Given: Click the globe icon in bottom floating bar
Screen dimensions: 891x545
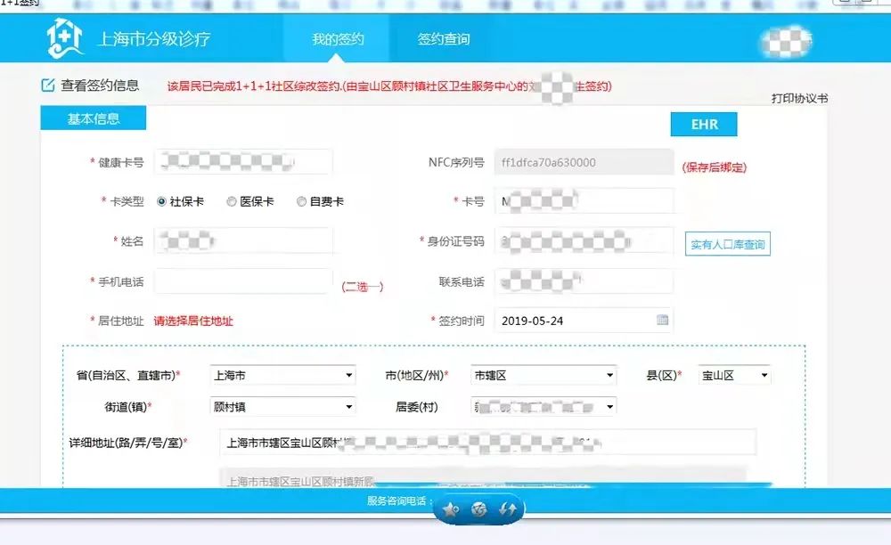Looking at the screenshot, I should (479, 509).
